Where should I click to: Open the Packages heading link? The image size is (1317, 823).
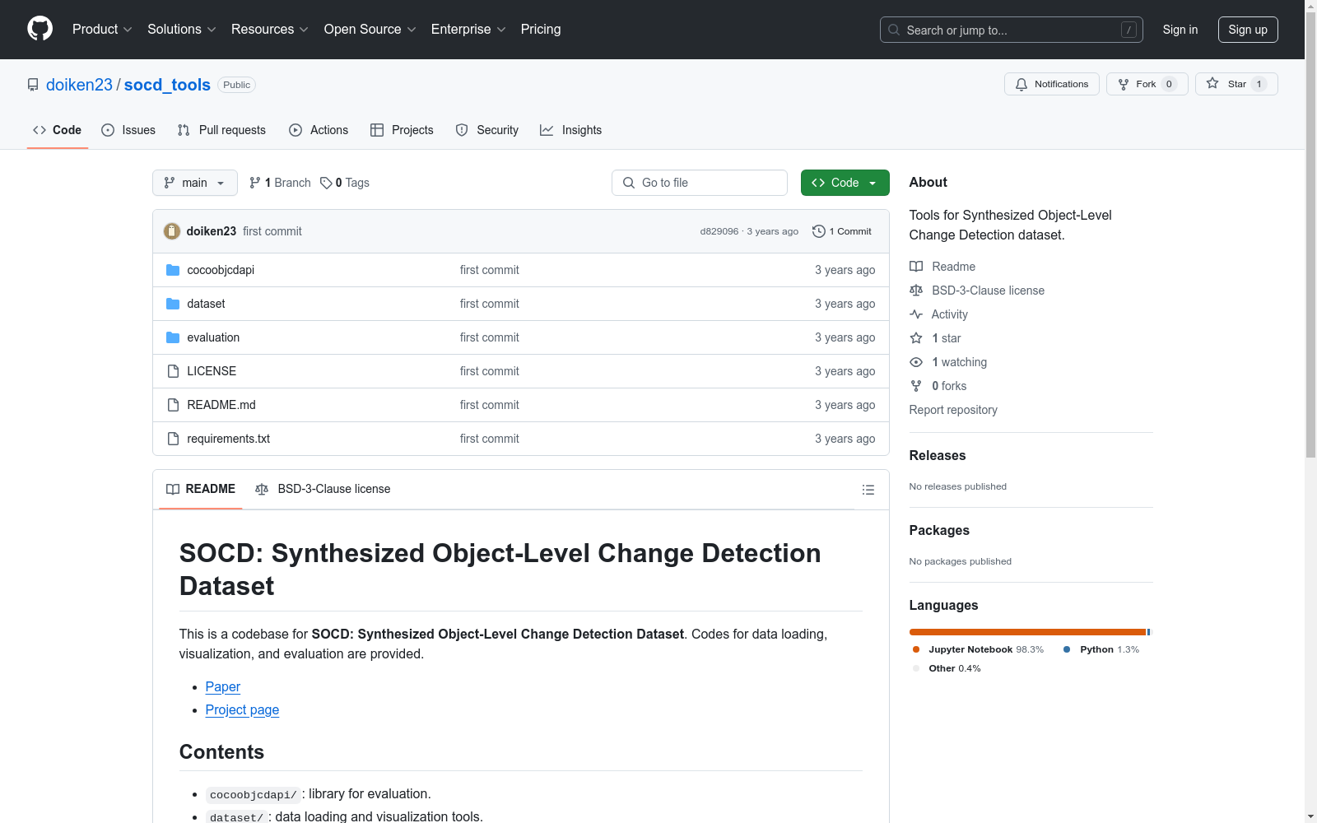pos(939,530)
